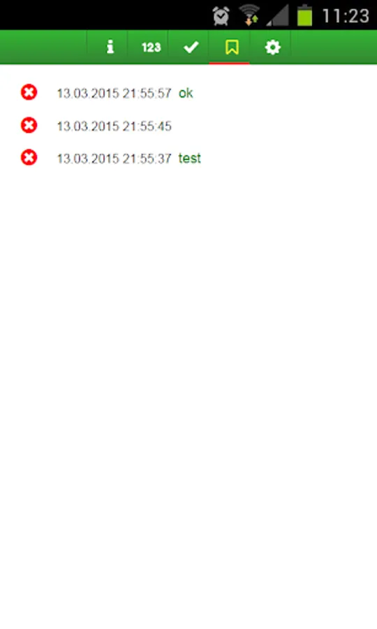The width and height of the screenshot is (377, 629).
Task: Tap the alarm clock status icon
Action: click(221, 16)
